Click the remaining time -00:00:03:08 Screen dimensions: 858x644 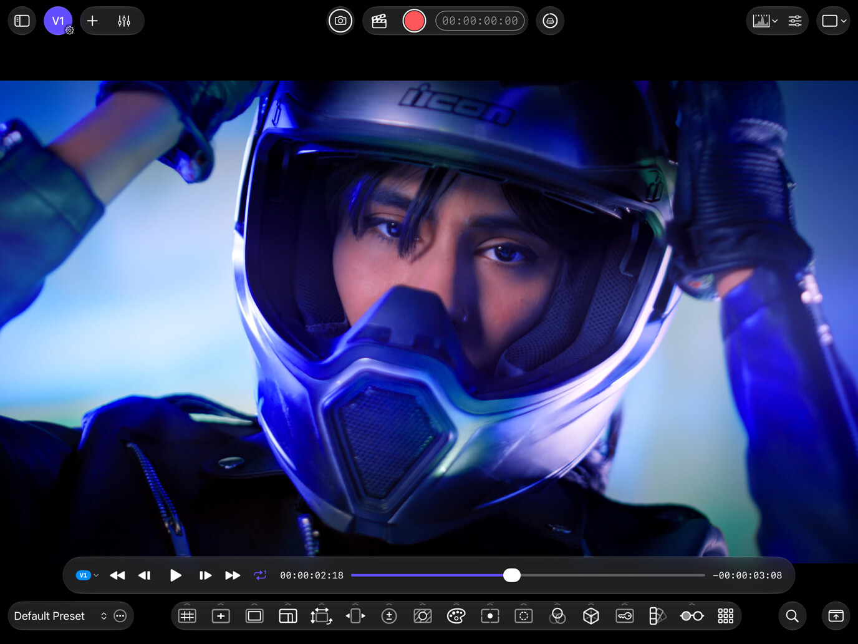pos(747,575)
